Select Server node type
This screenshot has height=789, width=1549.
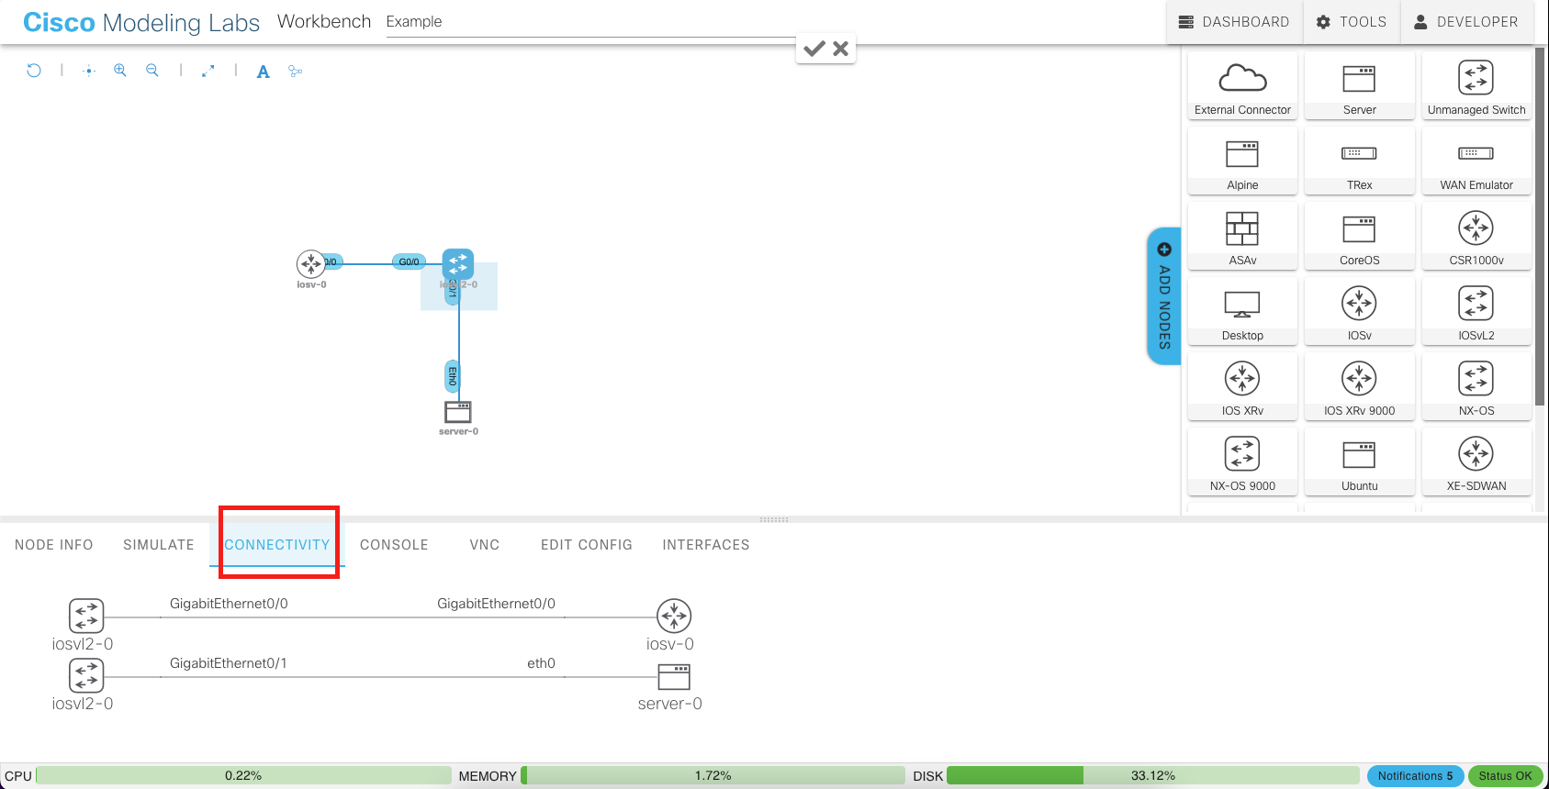[x=1359, y=85]
